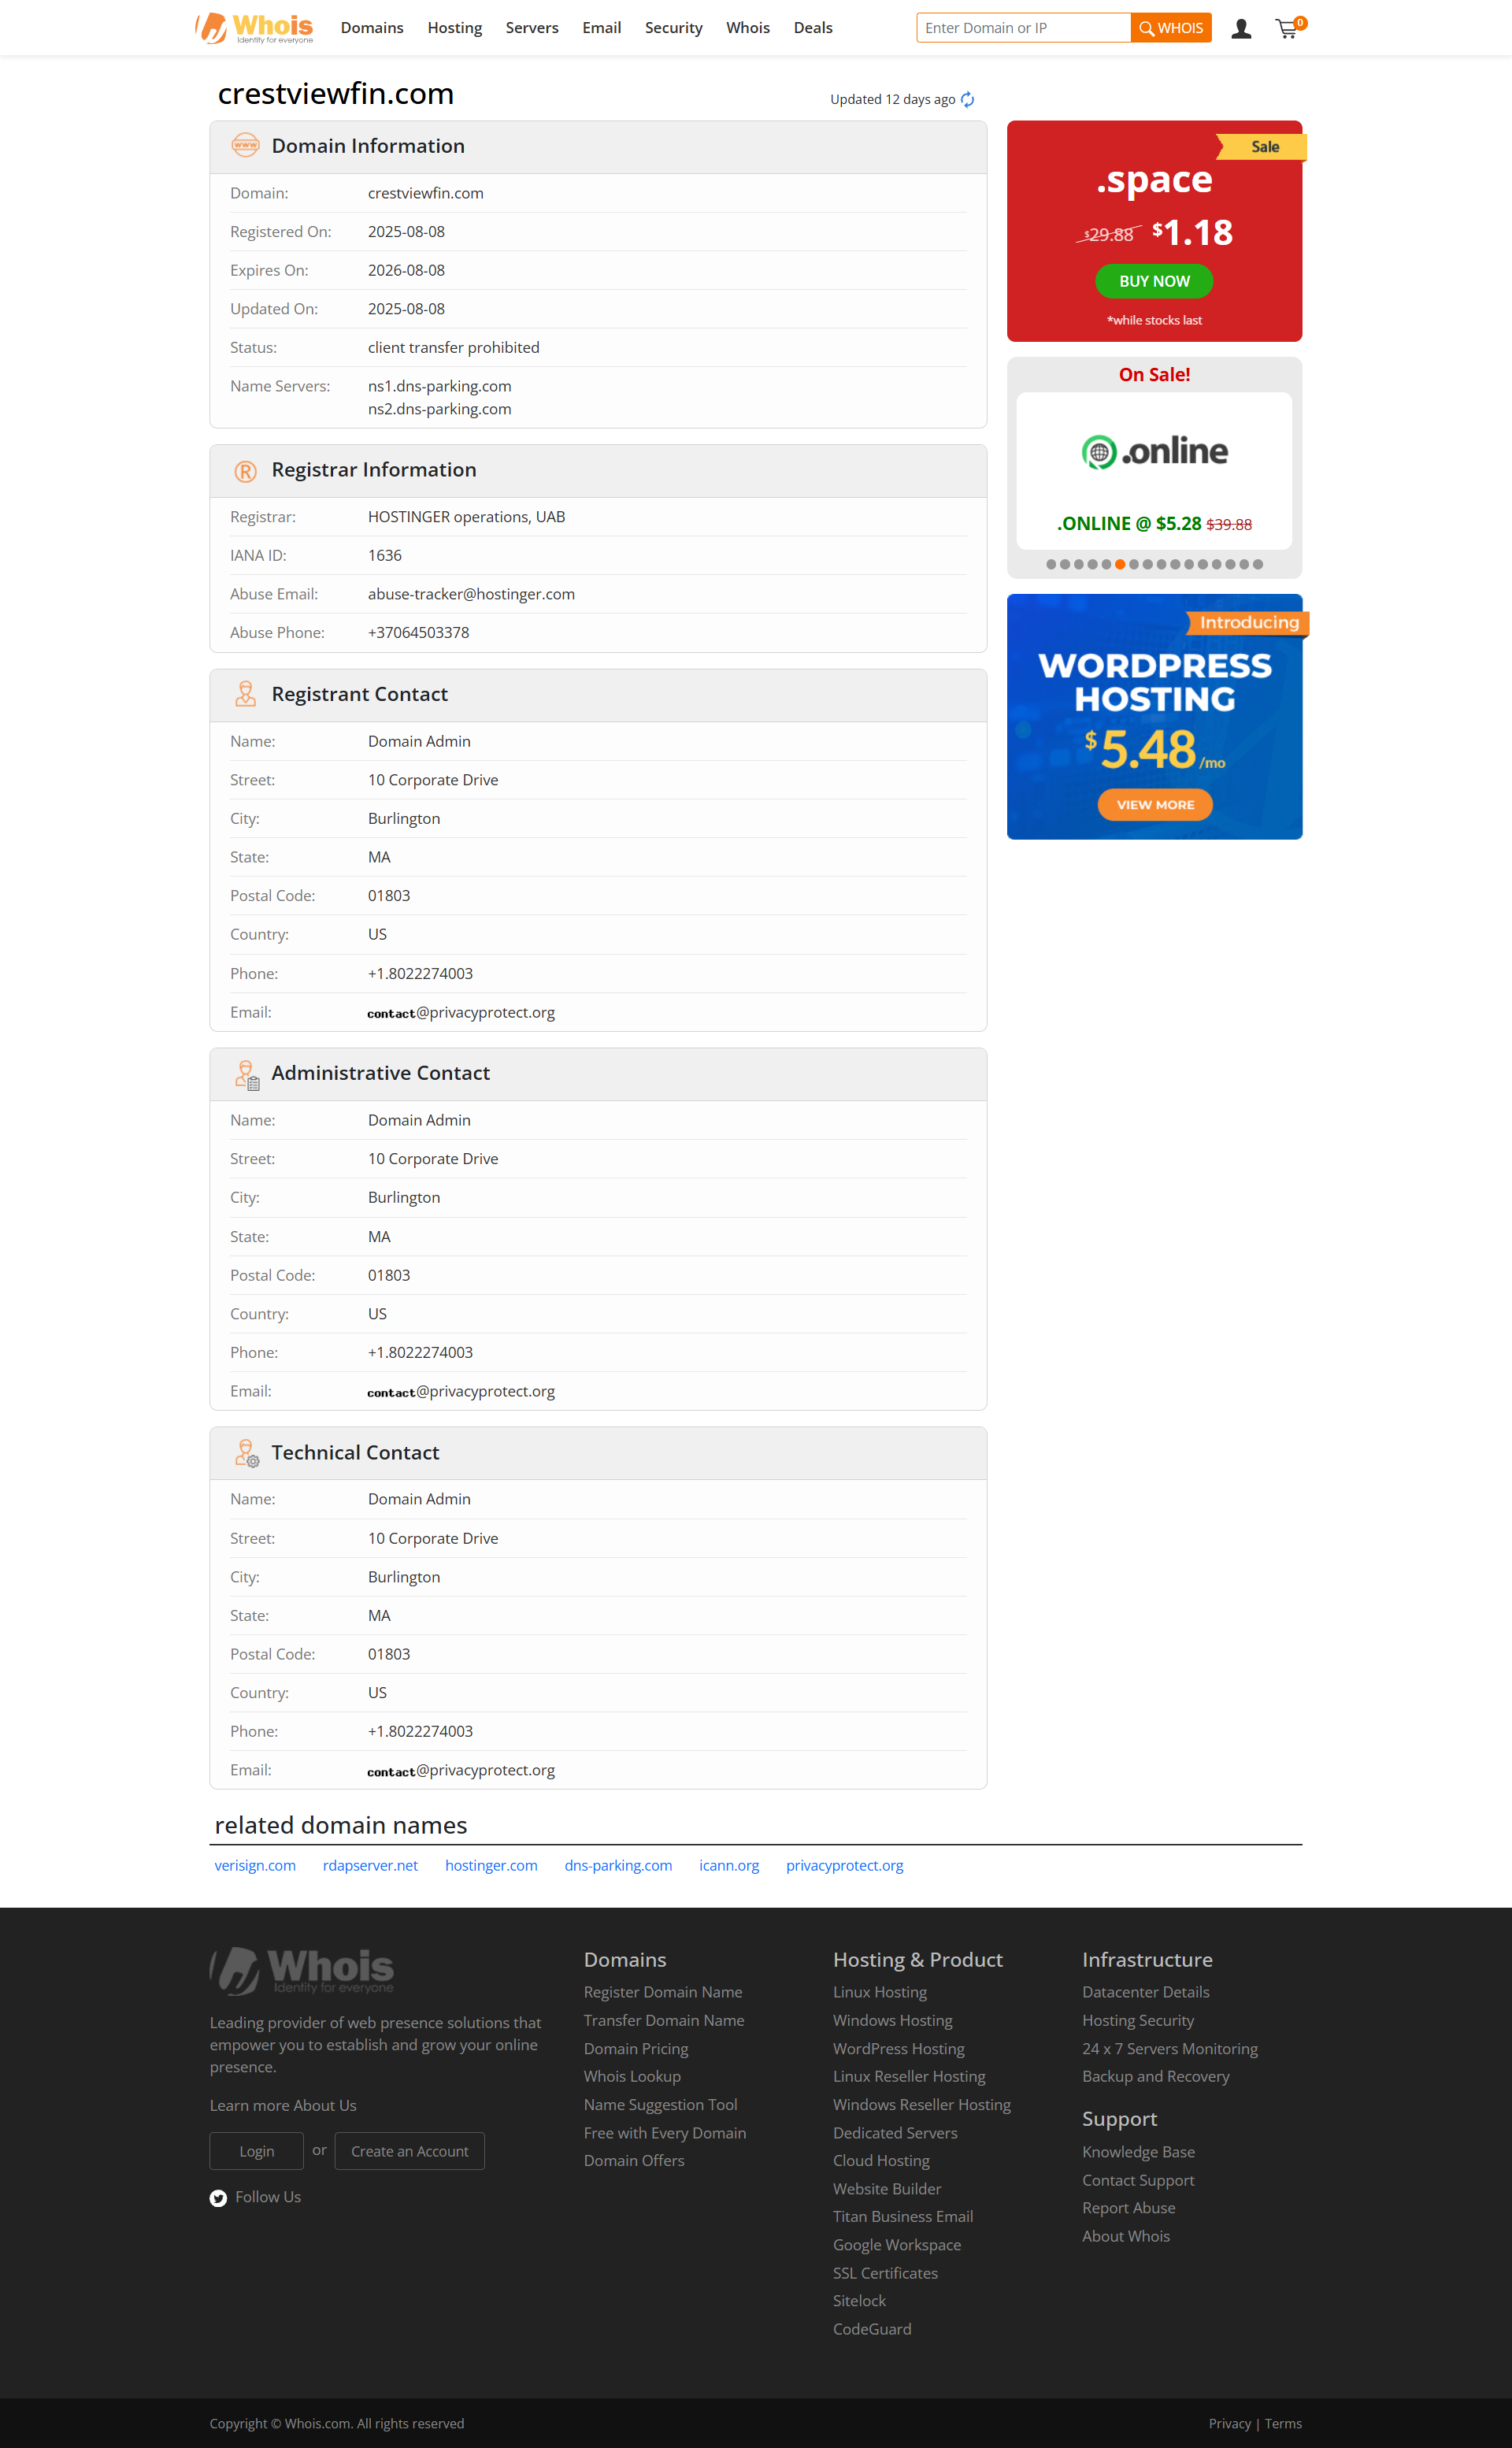Open Privacy link in footer
The width and height of the screenshot is (1512, 2448).
tap(1229, 2423)
